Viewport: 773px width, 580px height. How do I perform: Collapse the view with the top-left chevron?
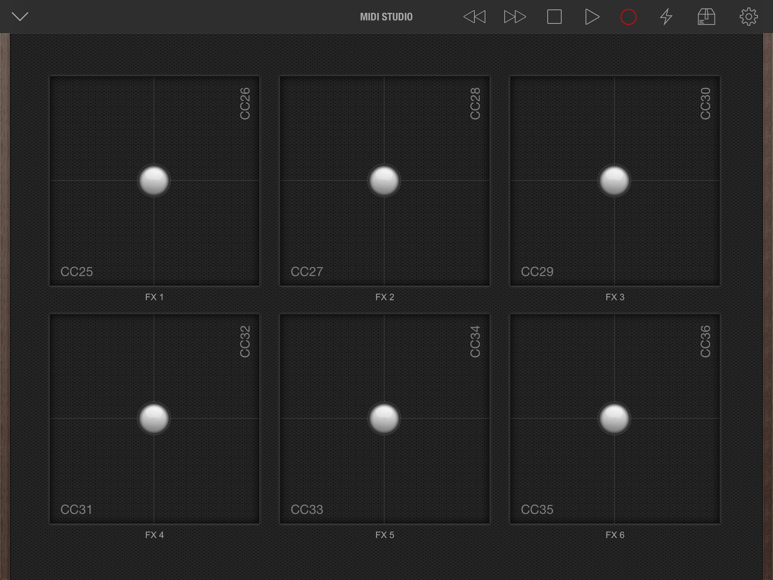click(20, 17)
